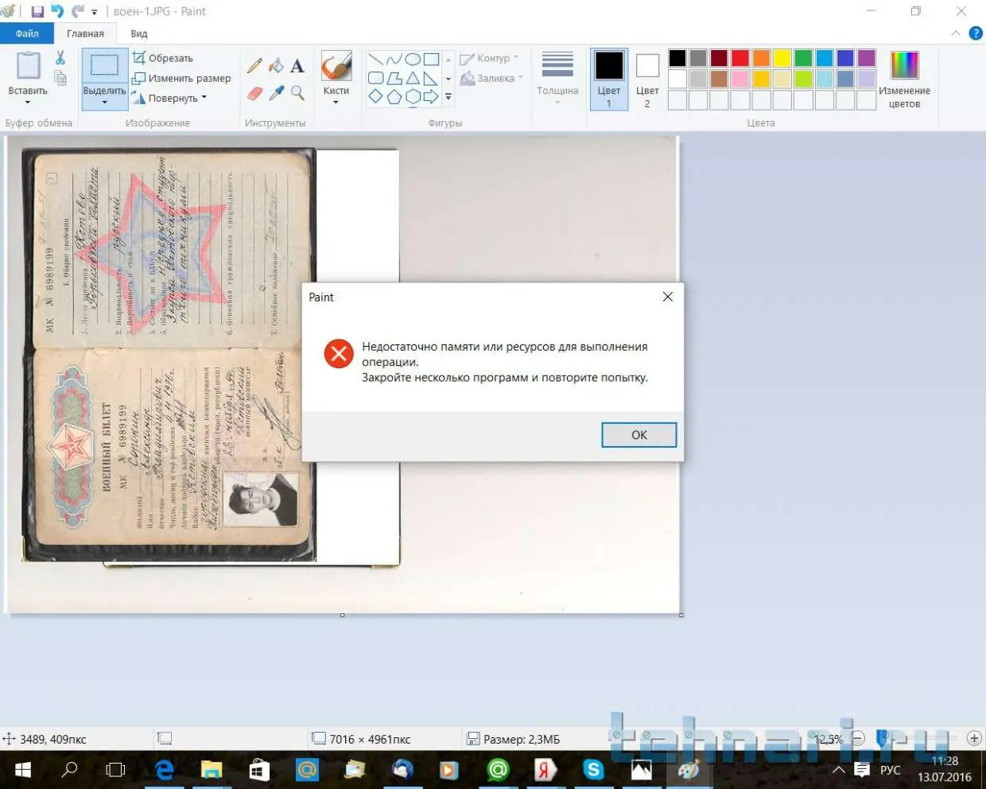Image resolution: width=986 pixels, height=789 pixels.
Task: Click the Save icon in title bar
Action: click(37, 11)
